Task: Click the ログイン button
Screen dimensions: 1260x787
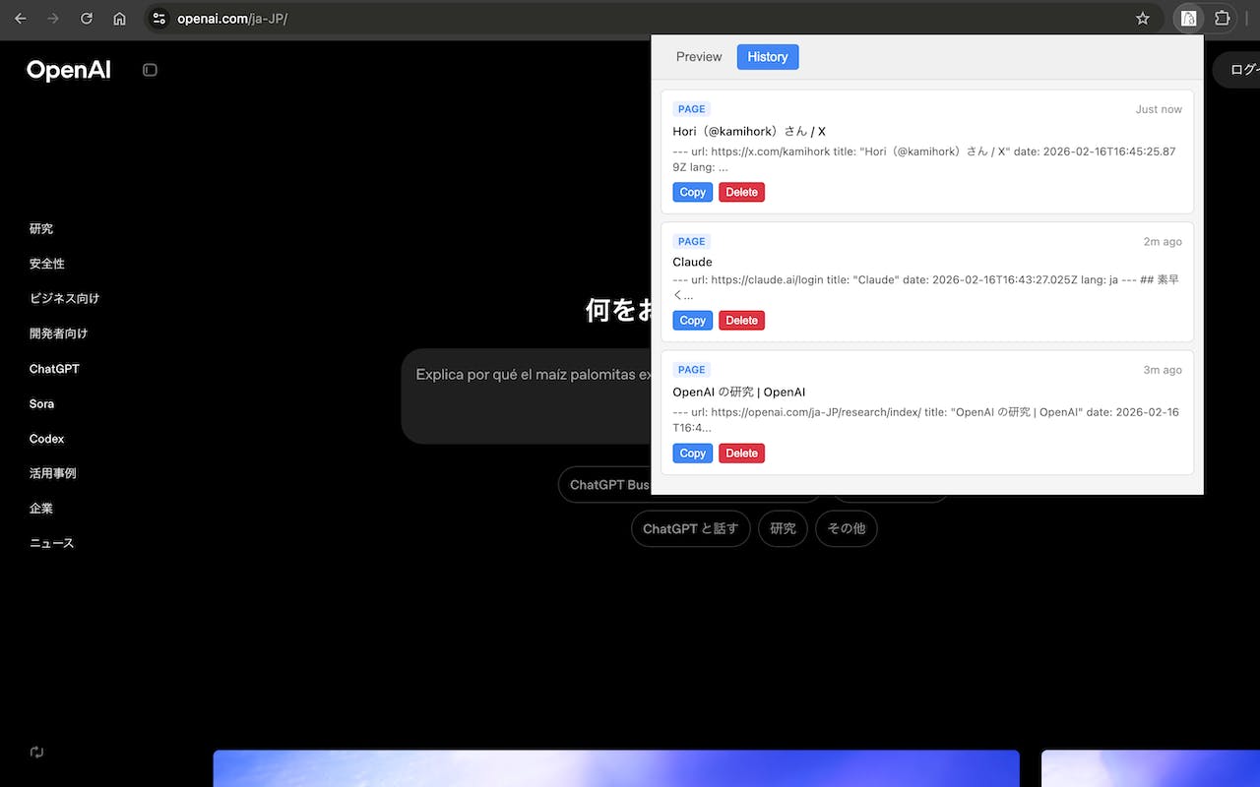Action: [x=1236, y=70]
